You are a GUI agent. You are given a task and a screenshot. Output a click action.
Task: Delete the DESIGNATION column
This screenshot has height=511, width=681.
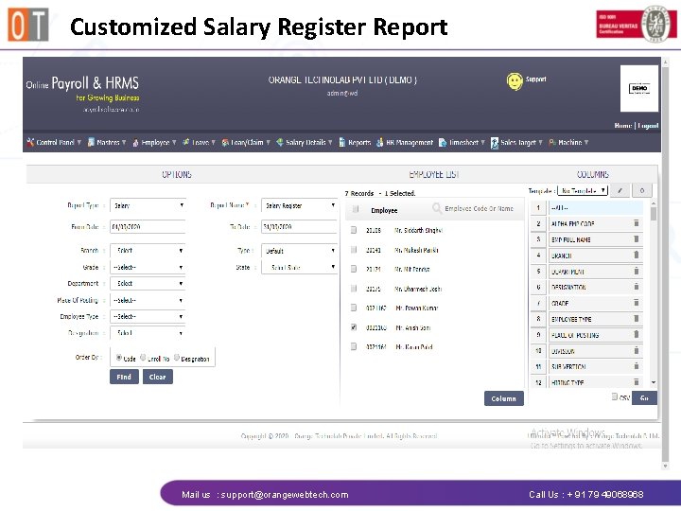click(637, 287)
